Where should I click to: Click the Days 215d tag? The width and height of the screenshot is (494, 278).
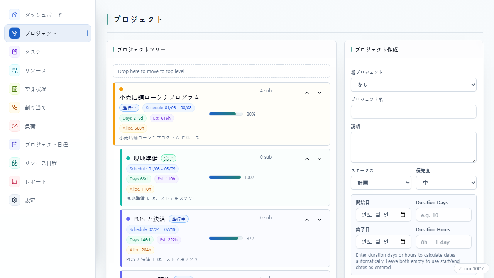[x=133, y=118]
